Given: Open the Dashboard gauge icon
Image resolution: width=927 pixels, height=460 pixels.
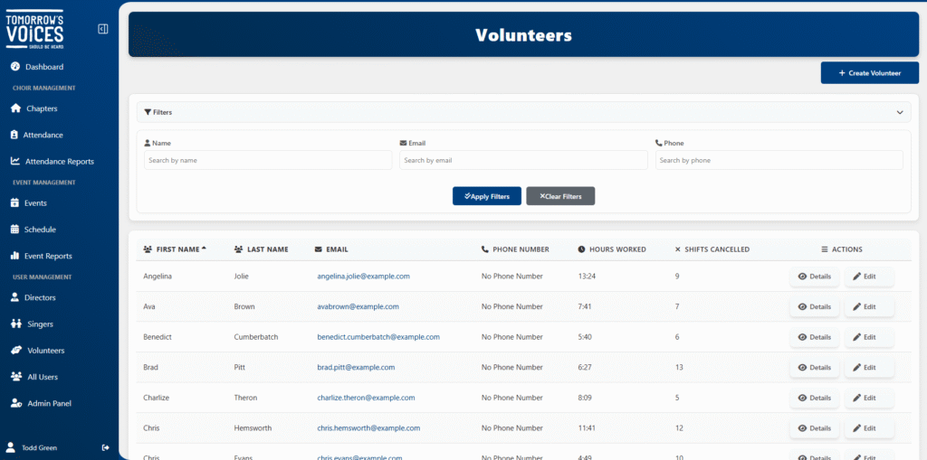Looking at the screenshot, I should click(x=15, y=67).
